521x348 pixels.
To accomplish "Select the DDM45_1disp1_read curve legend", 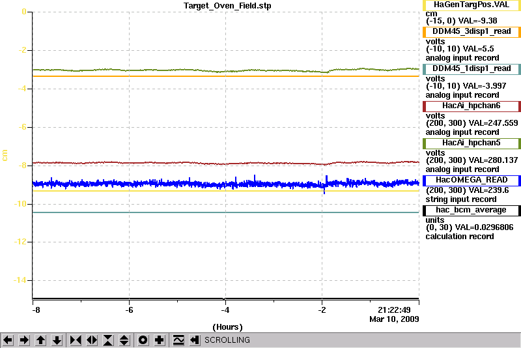I will [x=472, y=69].
